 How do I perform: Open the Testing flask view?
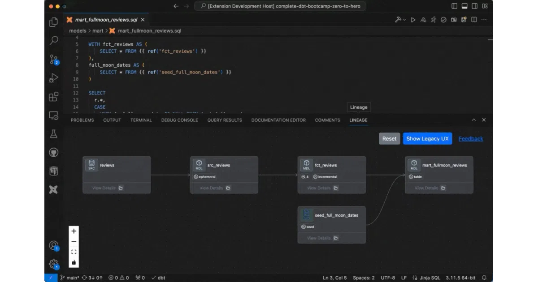pos(54,134)
